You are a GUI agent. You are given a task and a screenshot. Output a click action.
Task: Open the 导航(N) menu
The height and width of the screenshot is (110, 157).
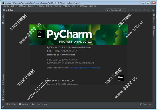[x=31, y=6]
